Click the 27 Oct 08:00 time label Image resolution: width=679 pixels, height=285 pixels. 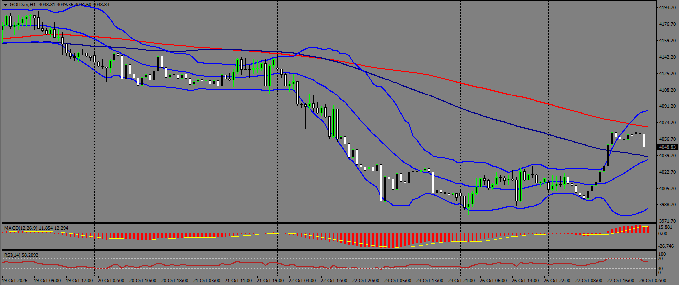click(x=589, y=281)
